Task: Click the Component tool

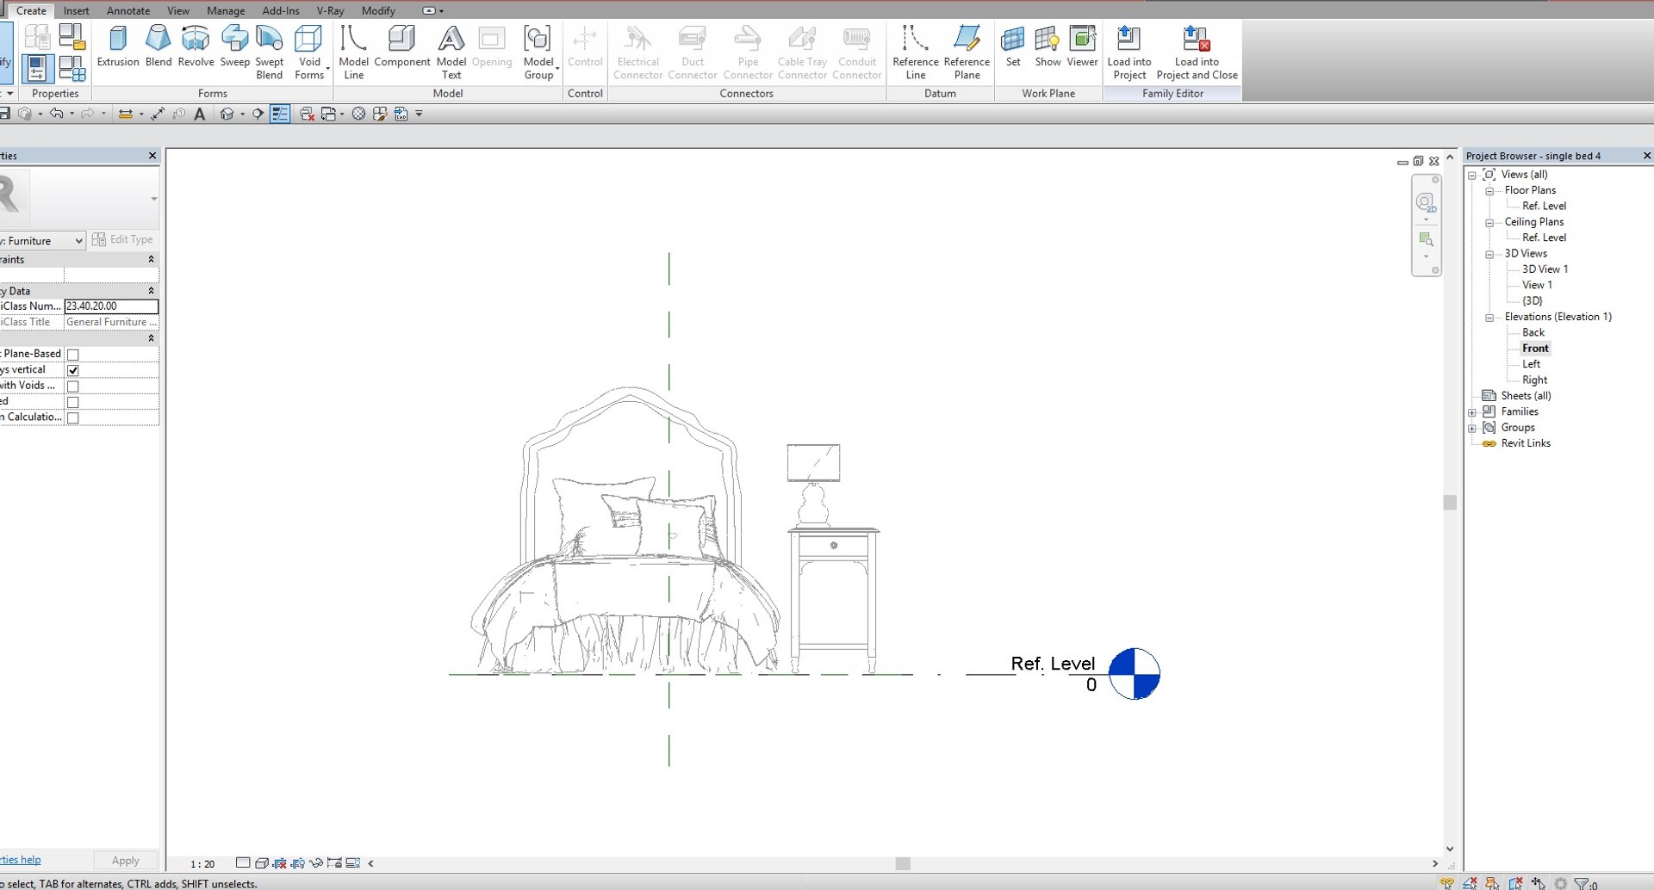Action: pyautogui.click(x=402, y=46)
